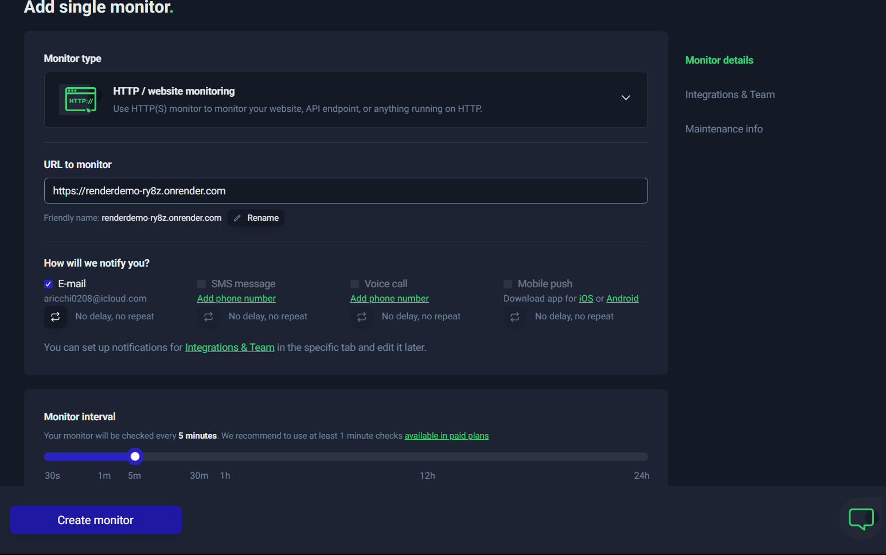Click the monitor interval slider handle

pos(135,456)
